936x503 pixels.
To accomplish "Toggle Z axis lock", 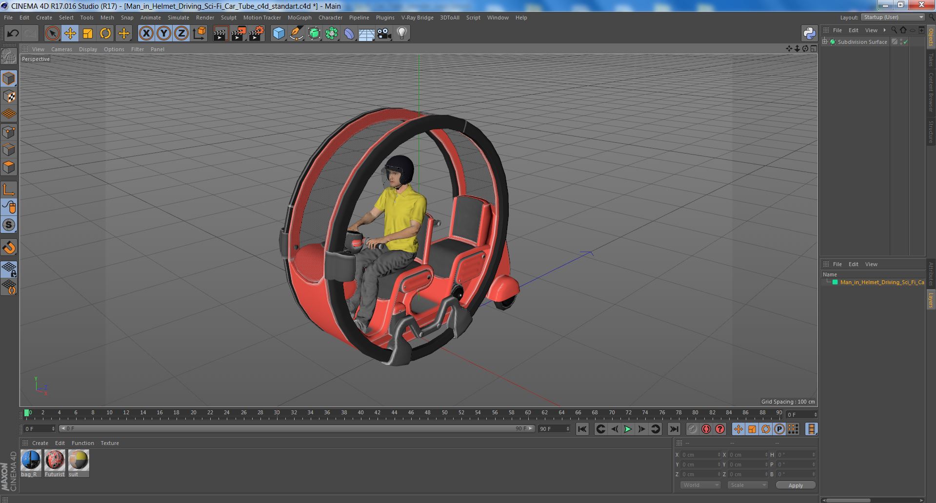I will click(x=181, y=34).
